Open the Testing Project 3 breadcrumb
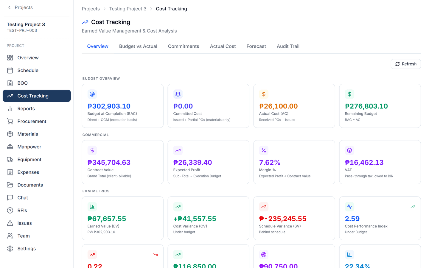This screenshot has height=268, width=429. [x=128, y=9]
